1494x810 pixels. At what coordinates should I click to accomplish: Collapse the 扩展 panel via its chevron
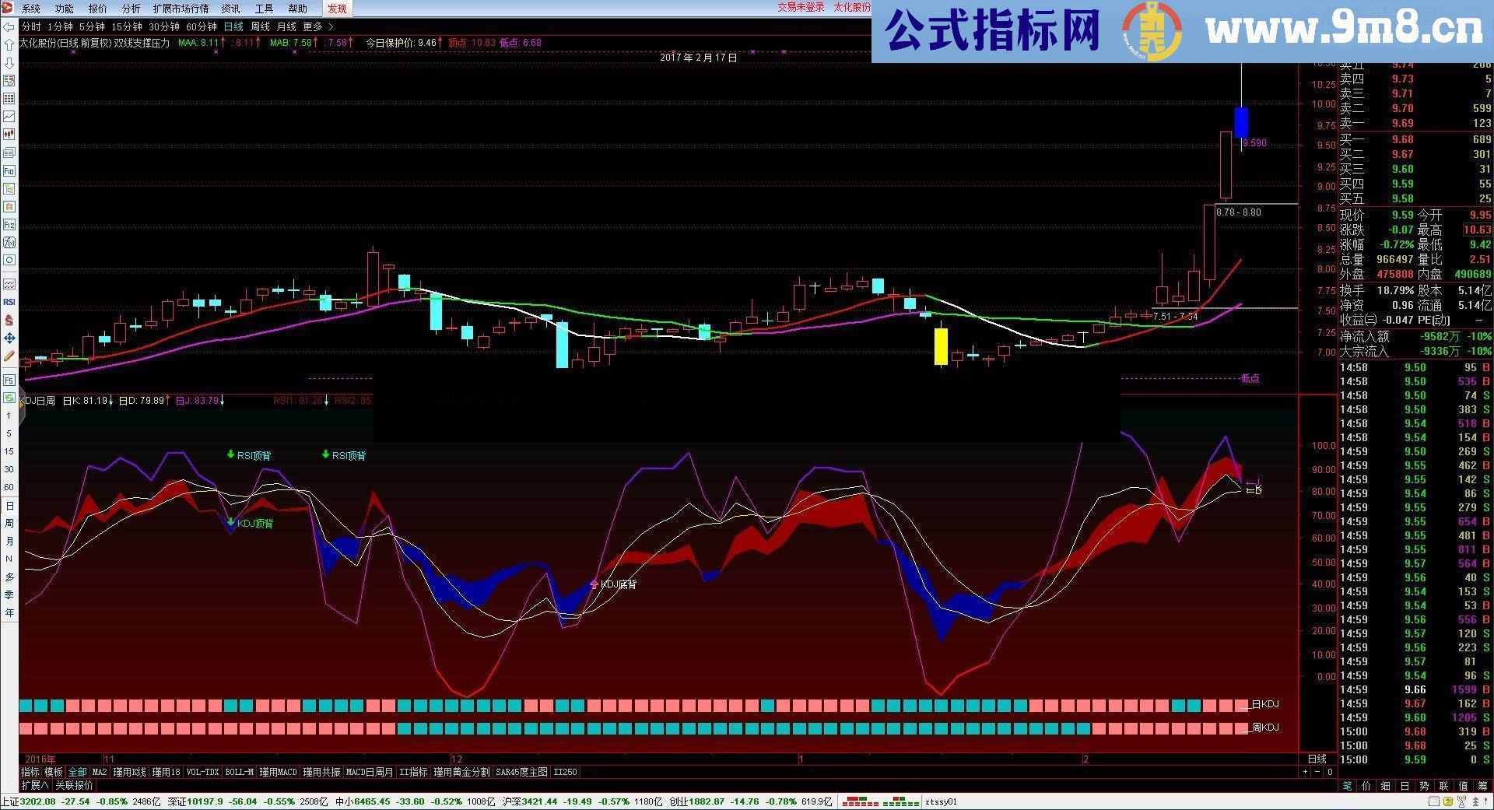[45, 784]
